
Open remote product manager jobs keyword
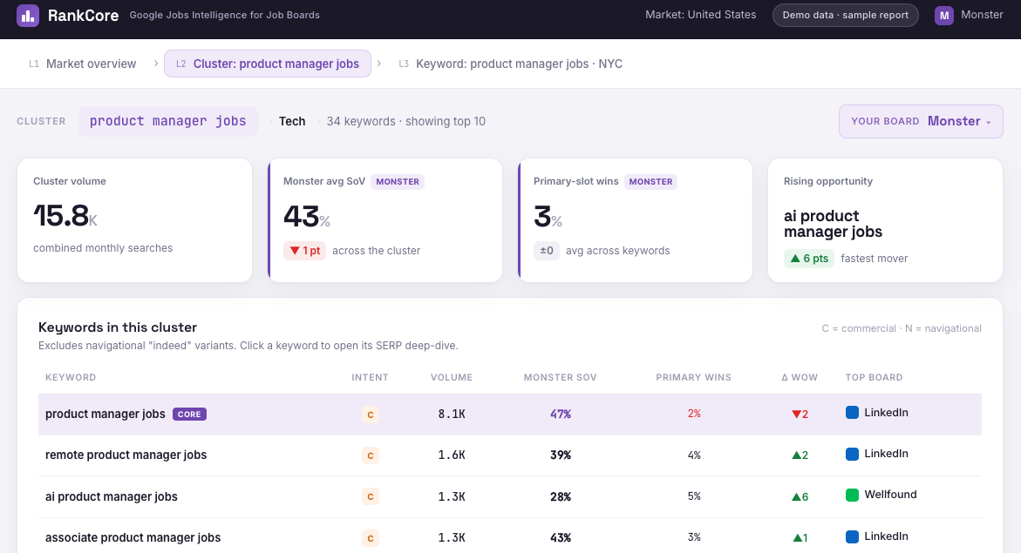(126, 455)
